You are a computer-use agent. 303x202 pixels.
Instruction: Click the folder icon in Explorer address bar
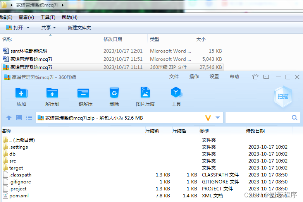pos(3,5)
